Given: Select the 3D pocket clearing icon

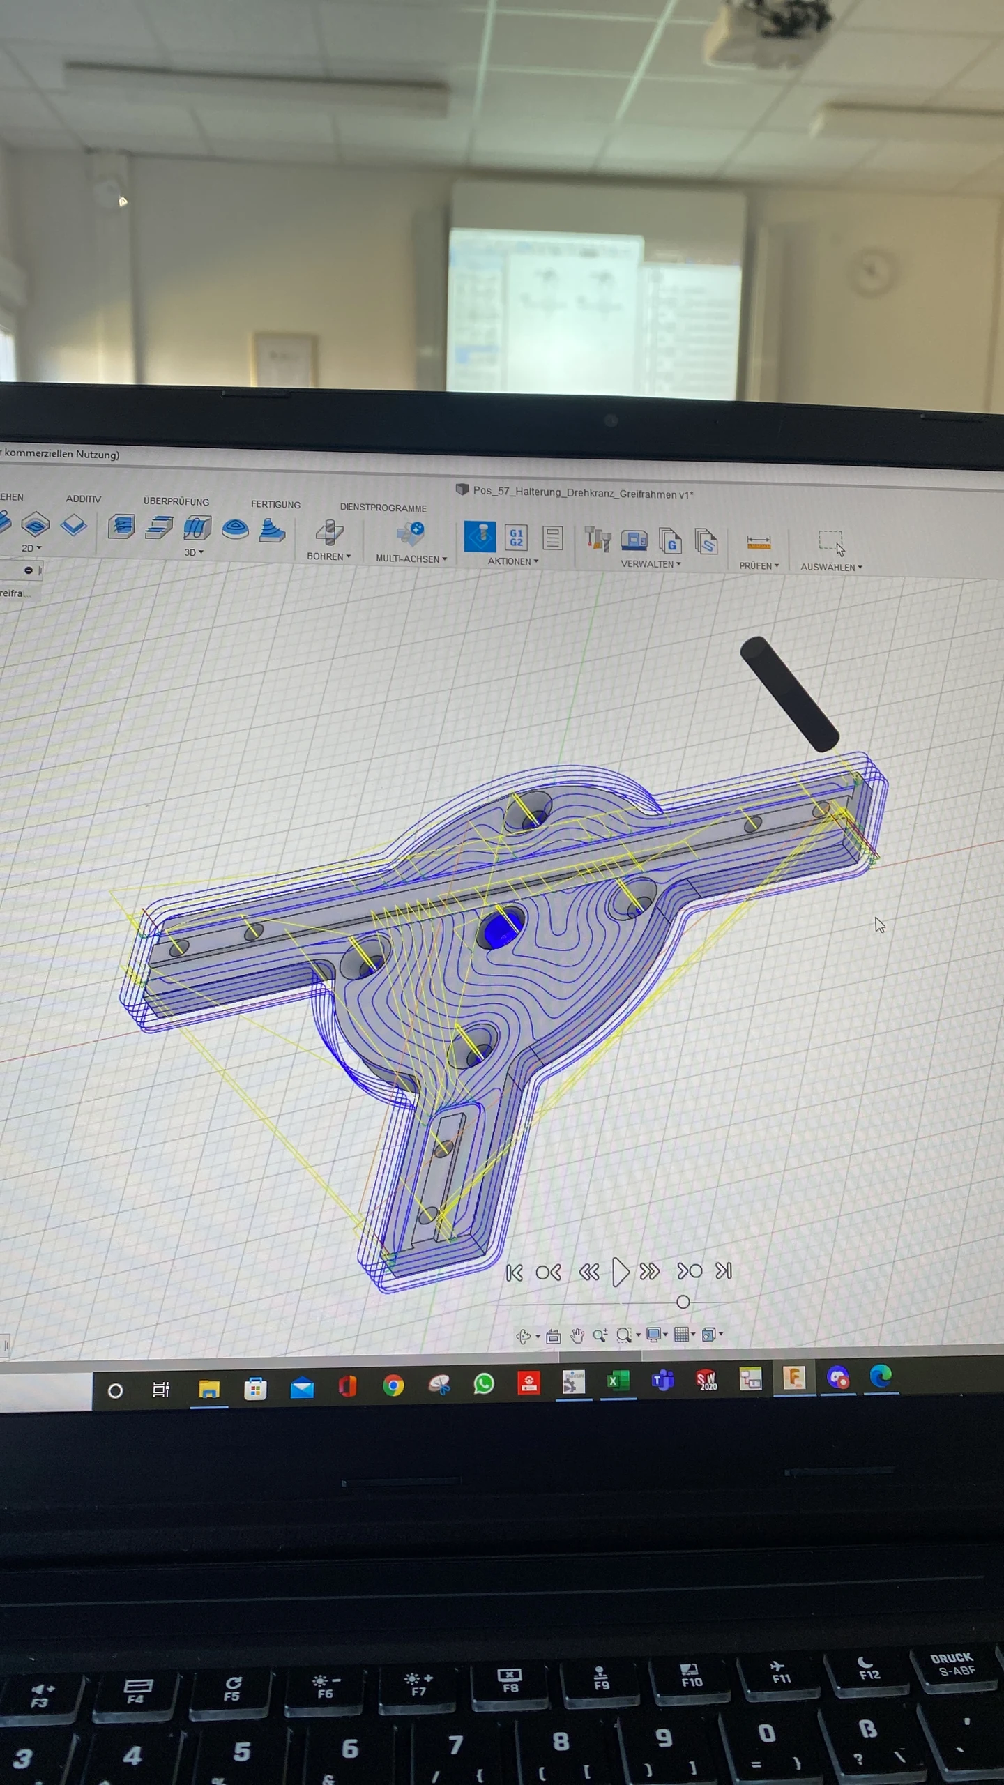Looking at the screenshot, I should (x=159, y=528).
